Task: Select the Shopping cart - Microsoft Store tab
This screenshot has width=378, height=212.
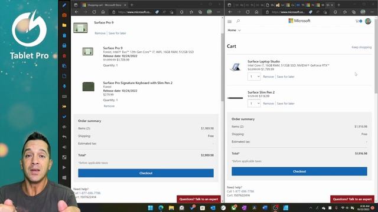Action: click(x=104, y=5)
